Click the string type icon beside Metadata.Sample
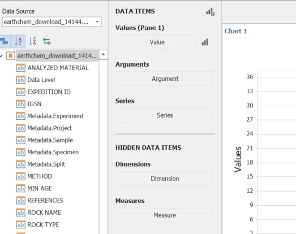 pos(20,140)
